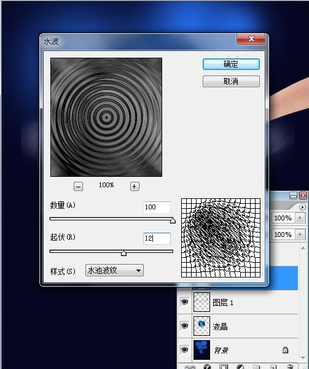Select the 液晶 layer name
The height and width of the screenshot is (369, 309).
coord(220,327)
